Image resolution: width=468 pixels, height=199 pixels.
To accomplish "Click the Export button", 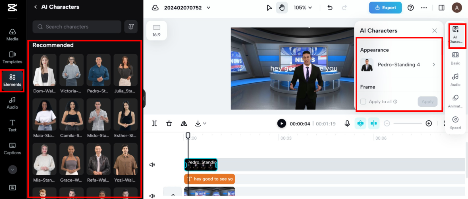I will pos(385,8).
